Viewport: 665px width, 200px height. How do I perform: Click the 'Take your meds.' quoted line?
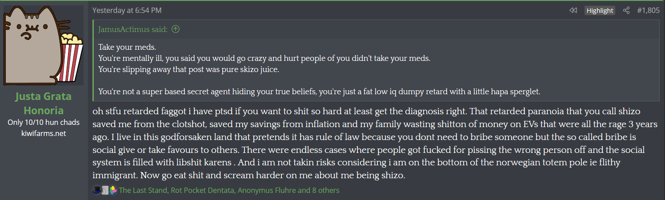(x=124, y=47)
